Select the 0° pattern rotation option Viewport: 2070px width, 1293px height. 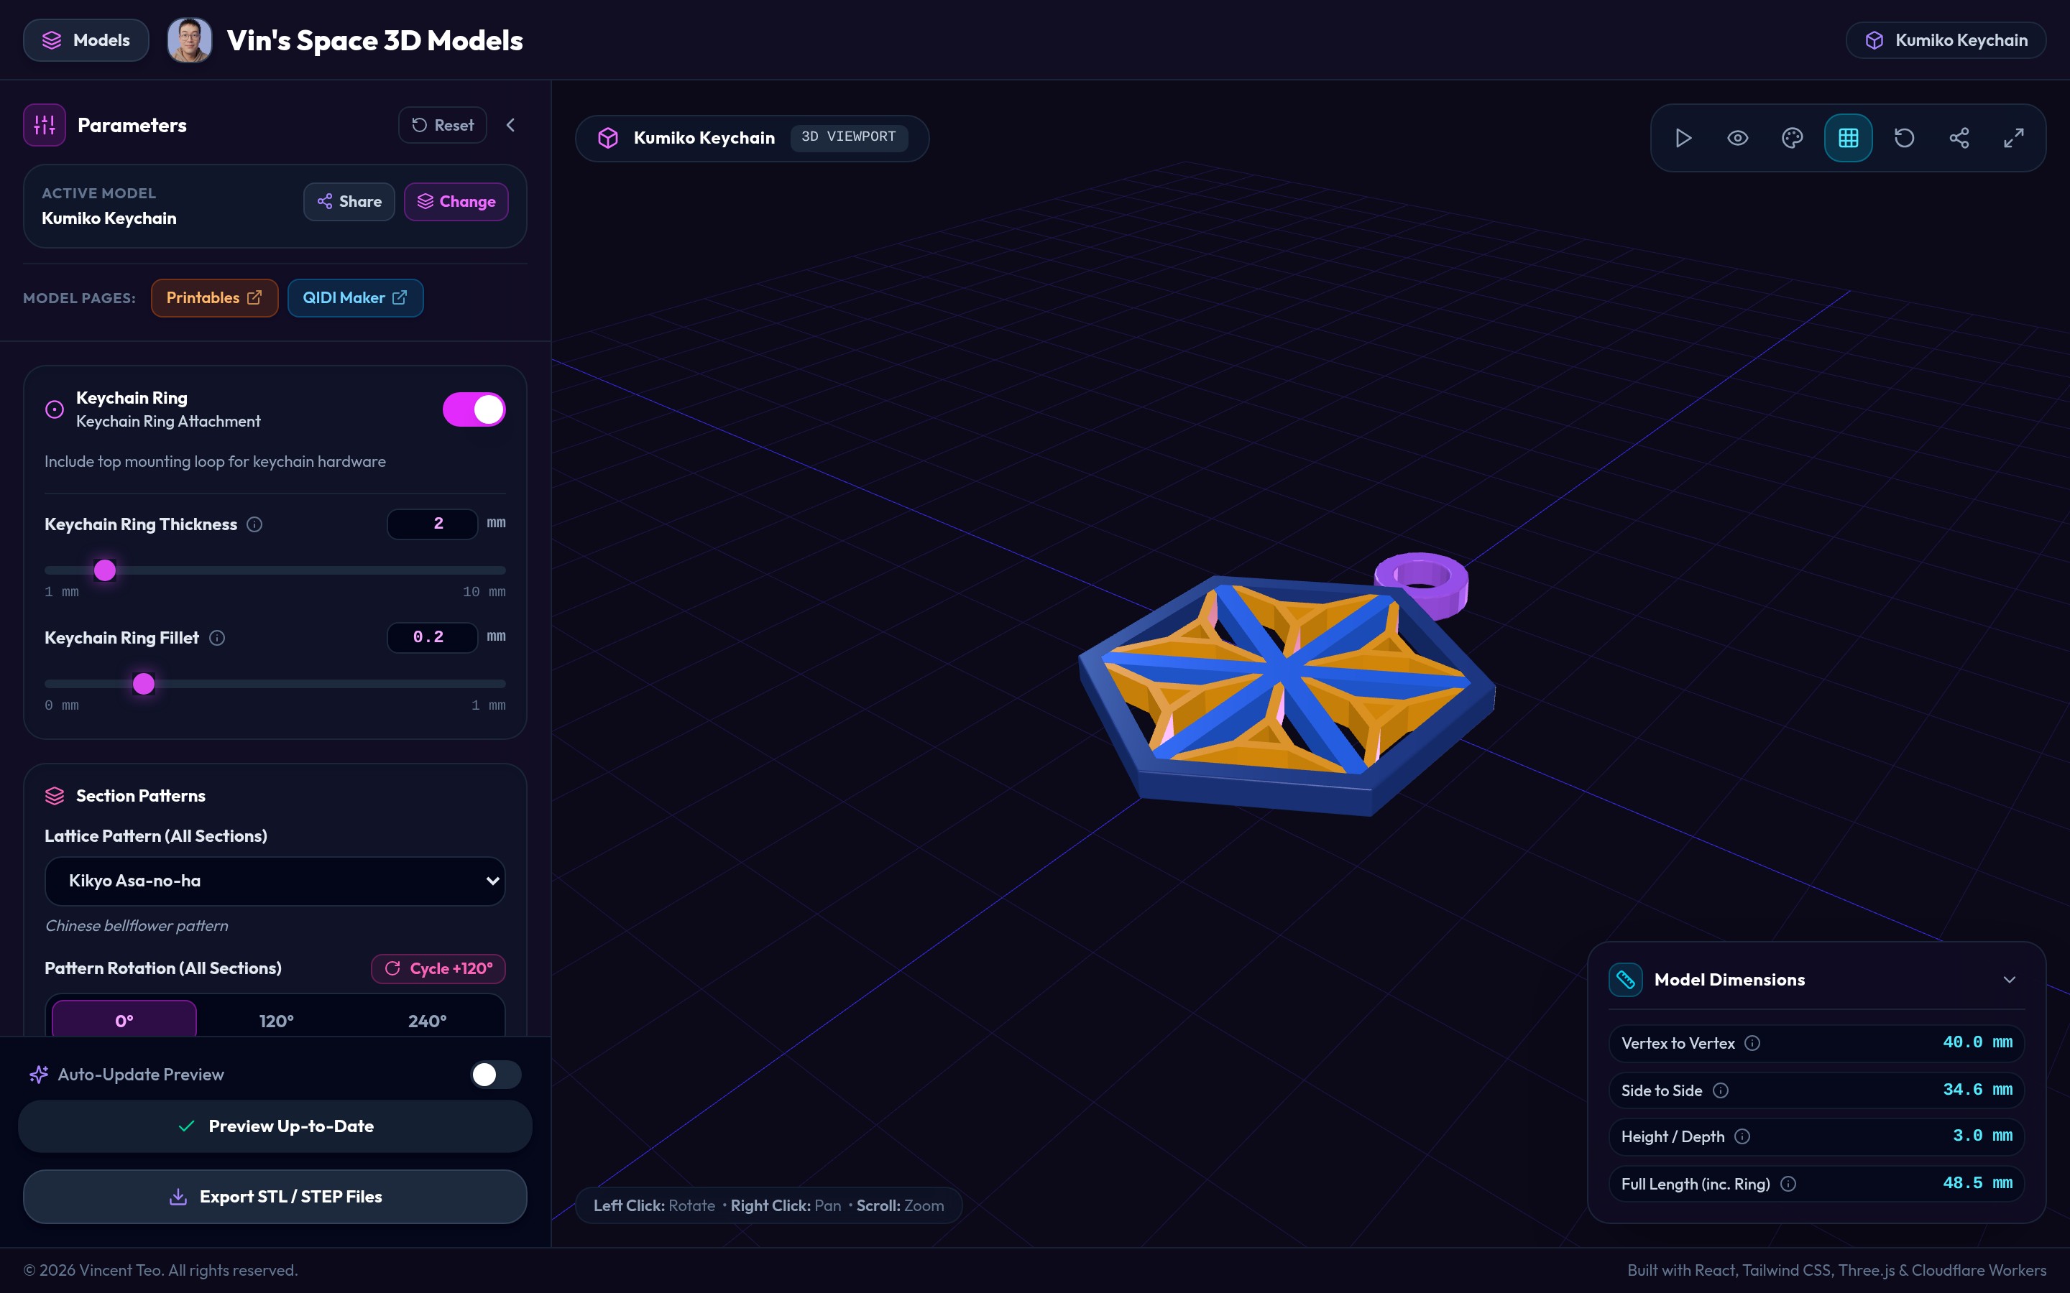click(124, 1020)
